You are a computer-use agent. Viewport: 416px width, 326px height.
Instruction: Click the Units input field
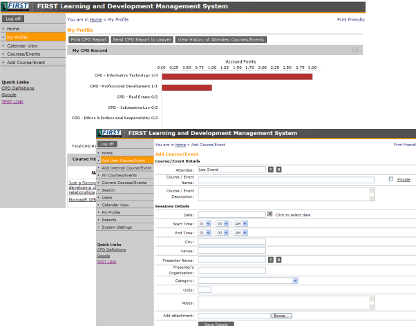point(205,289)
